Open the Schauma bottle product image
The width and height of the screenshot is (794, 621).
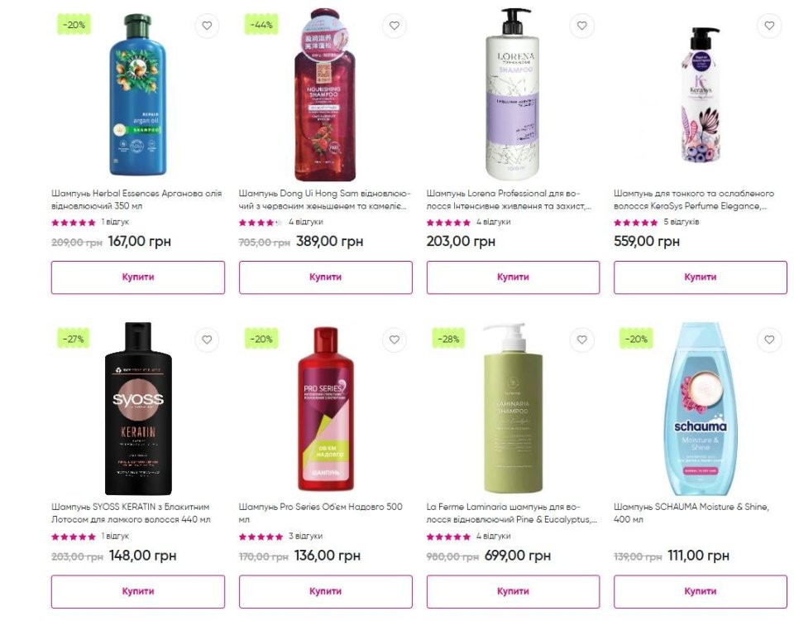click(701, 408)
